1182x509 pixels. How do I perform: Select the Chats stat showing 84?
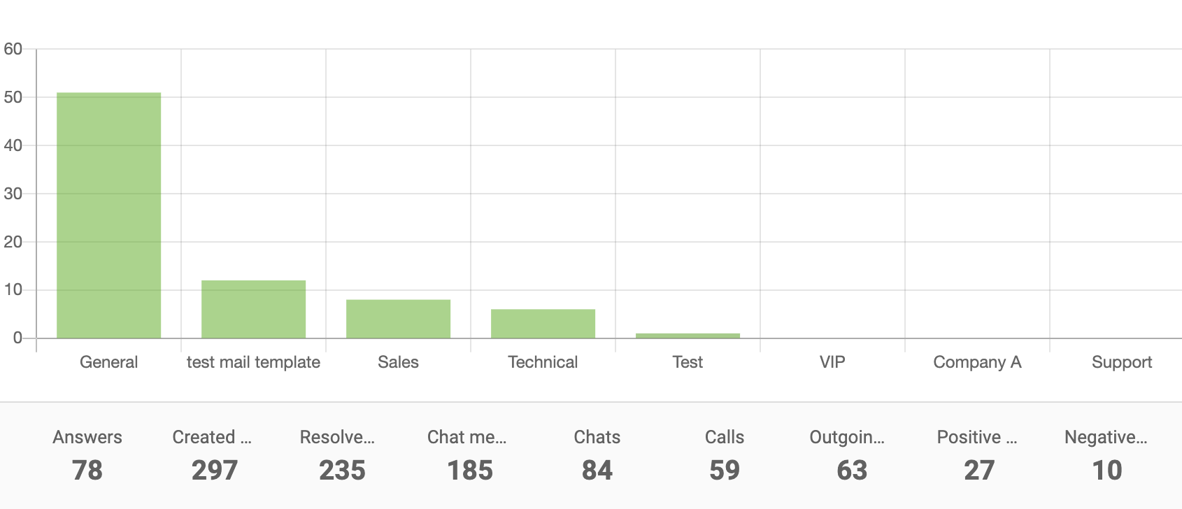[597, 455]
